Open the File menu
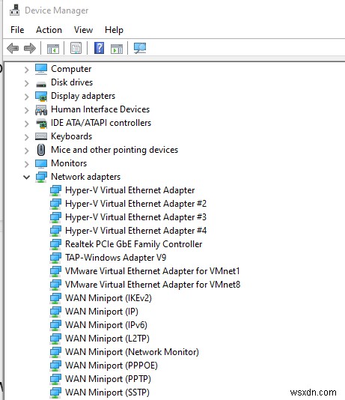This screenshot has height=400, width=345. click(17, 30)
